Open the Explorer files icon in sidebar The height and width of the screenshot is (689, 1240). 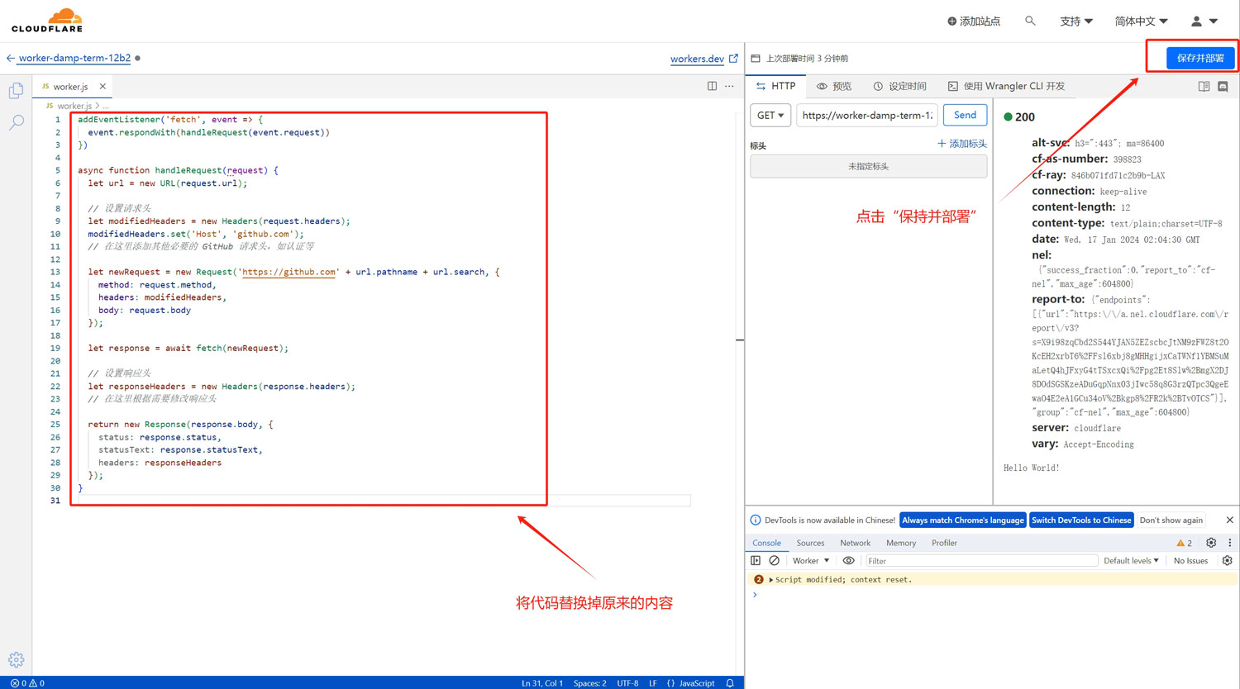[16, 90]
